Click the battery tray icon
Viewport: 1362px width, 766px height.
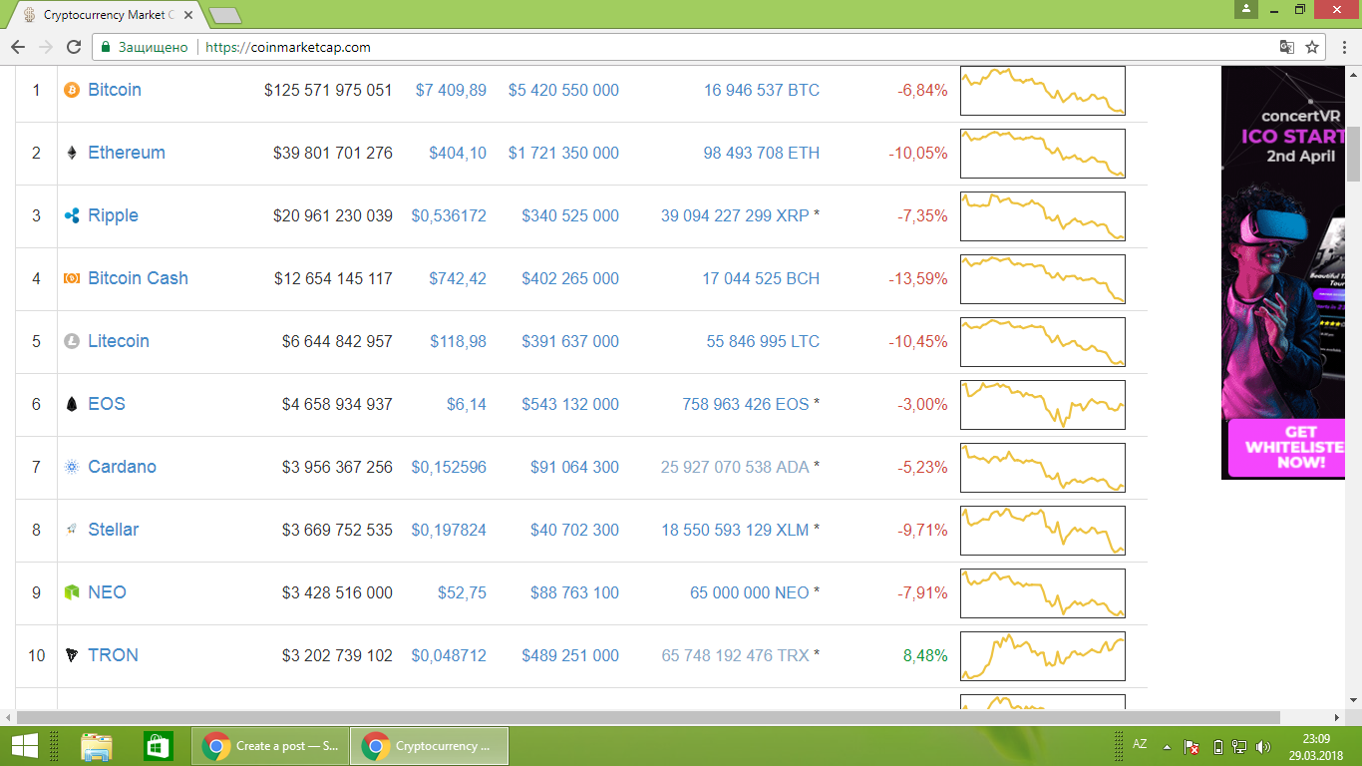click(x=1217, y=746)
